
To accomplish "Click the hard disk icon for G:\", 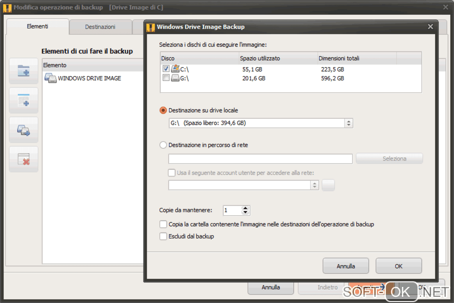I will [175, 78].
